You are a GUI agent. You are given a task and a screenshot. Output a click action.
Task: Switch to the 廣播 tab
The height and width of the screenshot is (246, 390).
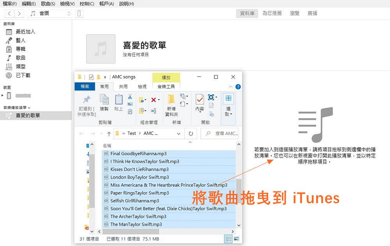pos(312,13)
